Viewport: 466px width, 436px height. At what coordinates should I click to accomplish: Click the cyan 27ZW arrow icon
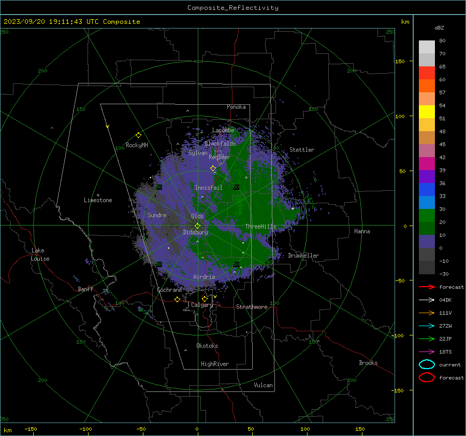427,326
